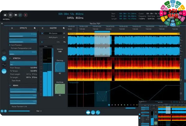Collapse the REMIX section
This screenshot has height=126, width=186.
click(x=10, y=85)
